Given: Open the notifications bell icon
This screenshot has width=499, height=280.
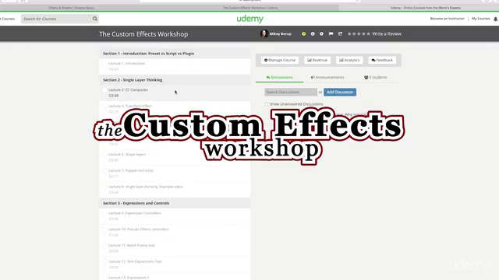Looking at the screenshot, I should coord(496,19).
